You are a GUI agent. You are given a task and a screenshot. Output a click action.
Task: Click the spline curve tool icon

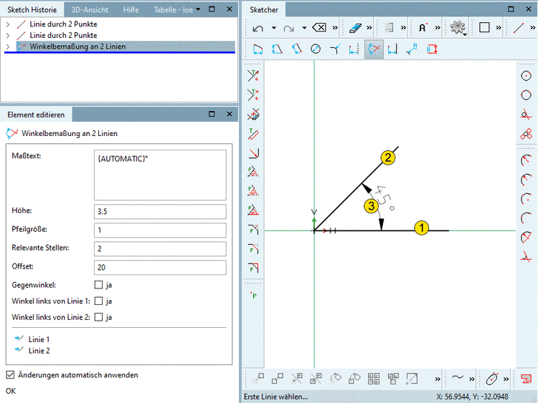pos(458,378)
